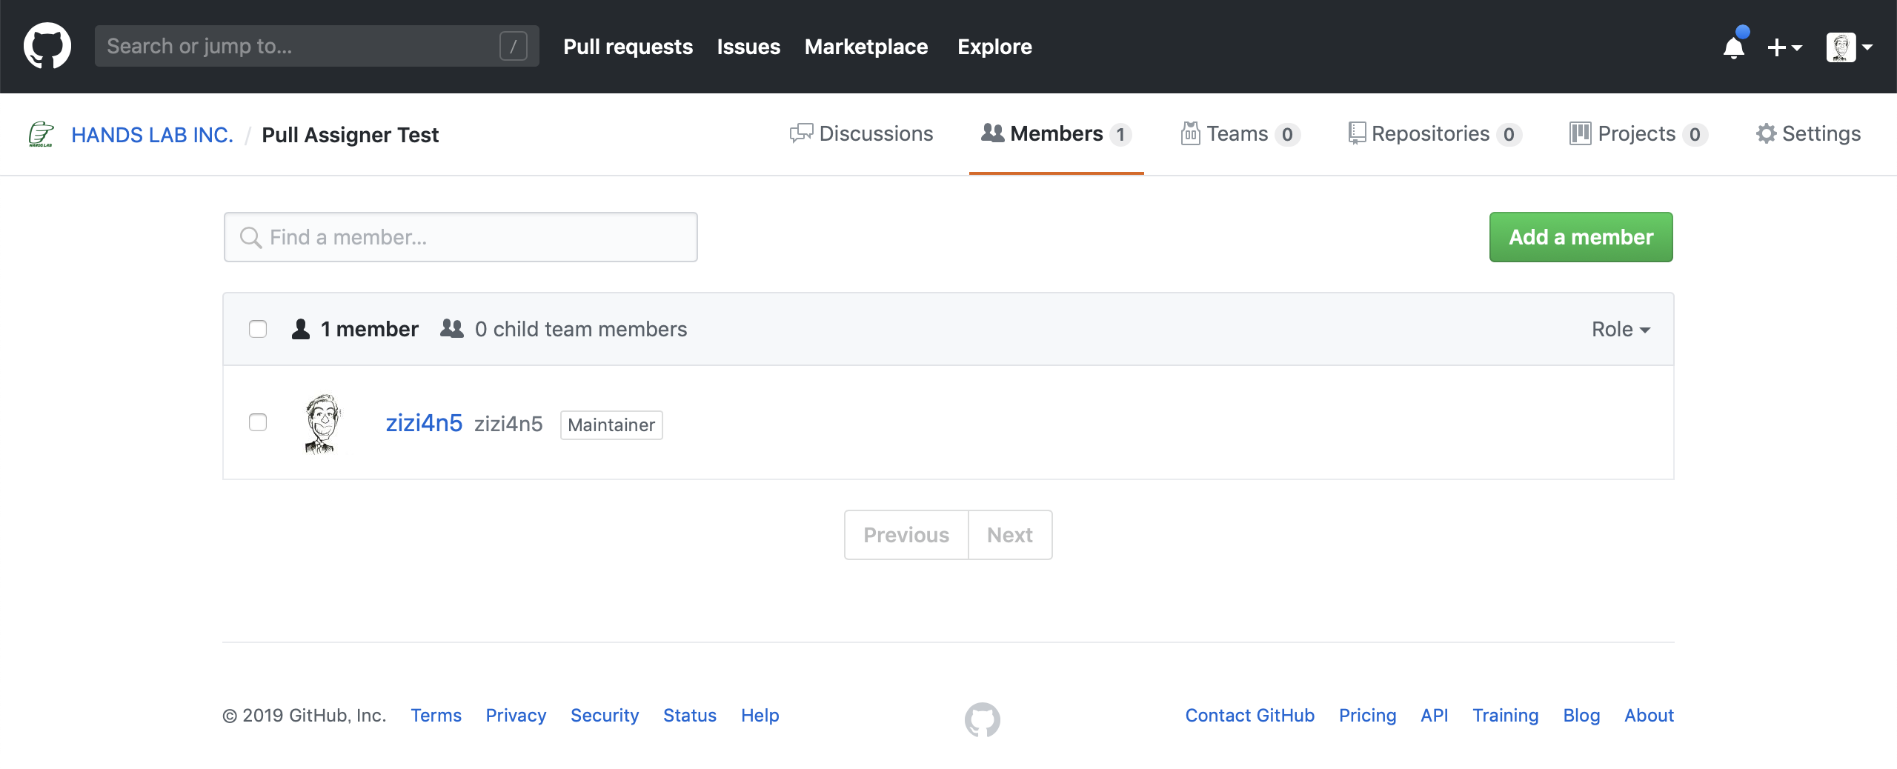
Task: Focus the Find a member field
Action: (x=461, y=237)
